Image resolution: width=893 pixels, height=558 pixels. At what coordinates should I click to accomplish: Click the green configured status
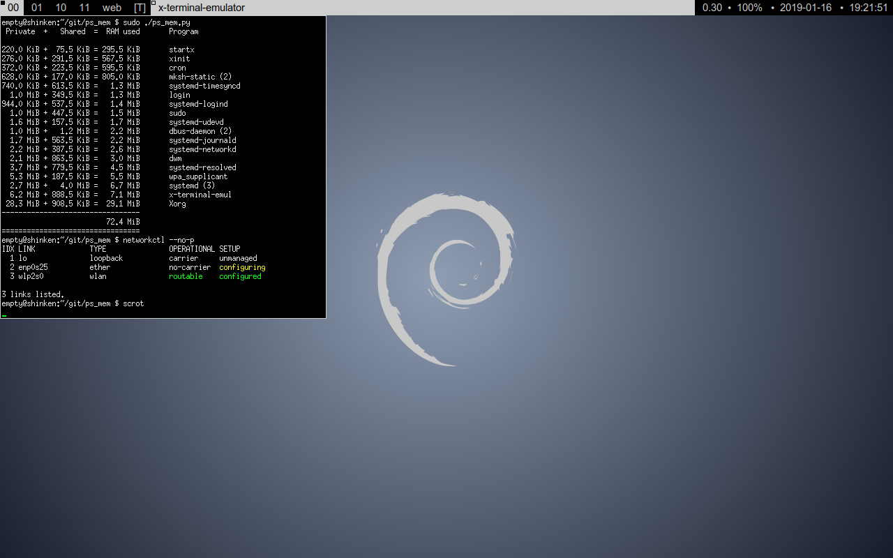(240, 276)
